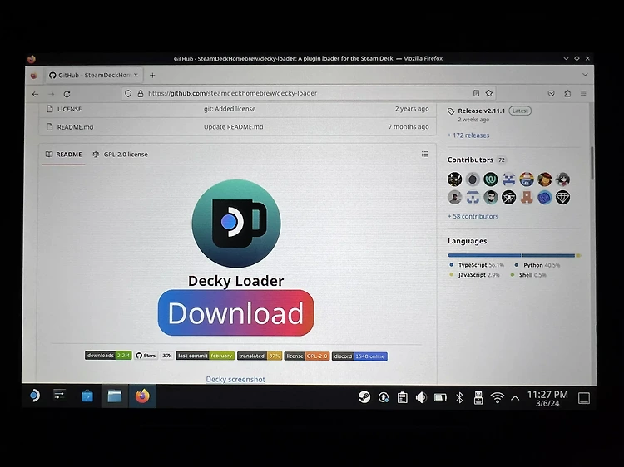Open Release v2.11.1 link
Viewport: 624px width, 467px height.
tap(481, 111)
